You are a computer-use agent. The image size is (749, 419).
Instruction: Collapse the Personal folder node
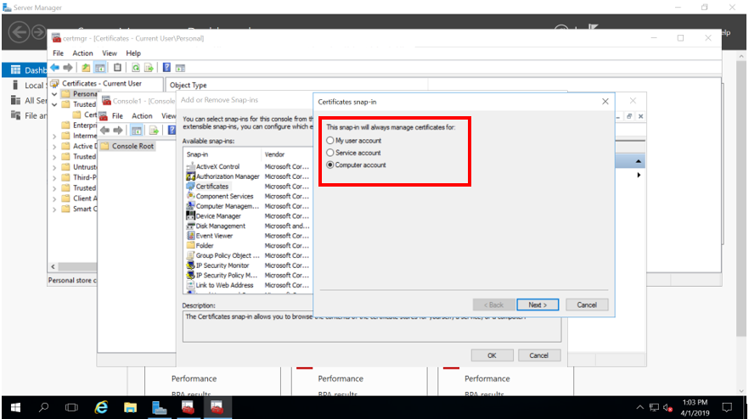point(54,94)
